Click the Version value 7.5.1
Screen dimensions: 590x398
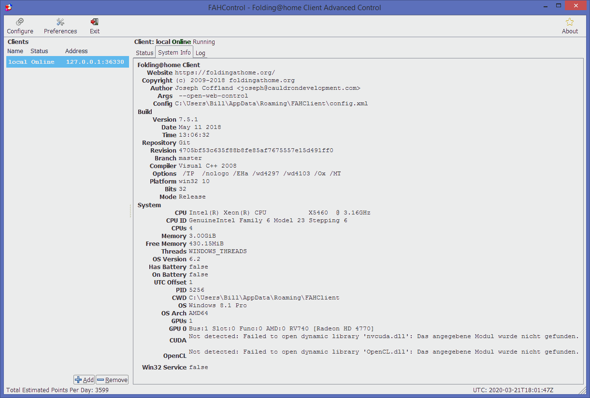coord(188,119)
